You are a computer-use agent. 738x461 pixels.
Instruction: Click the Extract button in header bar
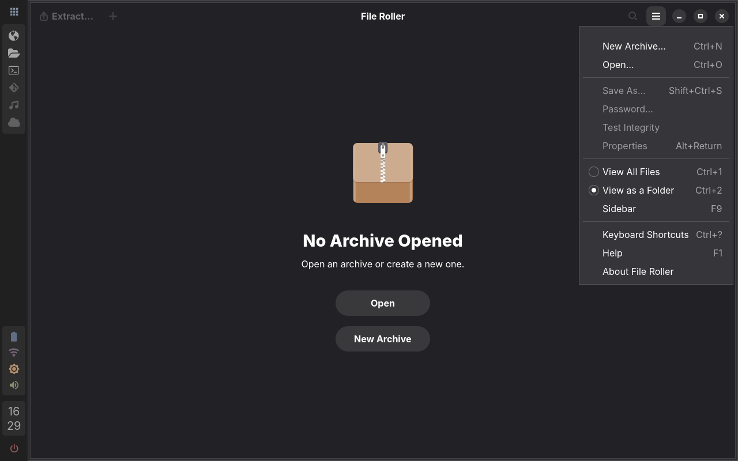66,16
